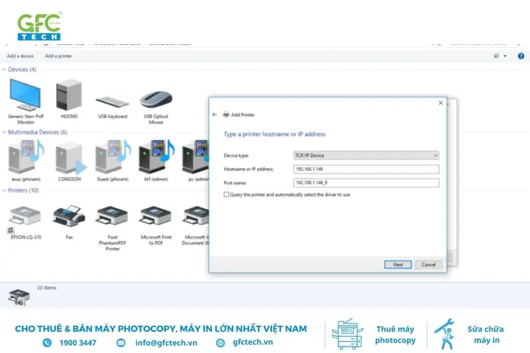Click the help question mark icon
Image resolution: width=530 pixels, height=353 pixels.
(521, 56)
